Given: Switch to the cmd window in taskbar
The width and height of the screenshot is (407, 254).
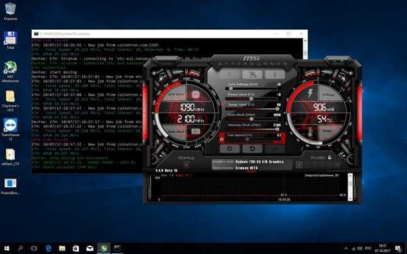Looking at the screenshot, I should coord(117,249).
